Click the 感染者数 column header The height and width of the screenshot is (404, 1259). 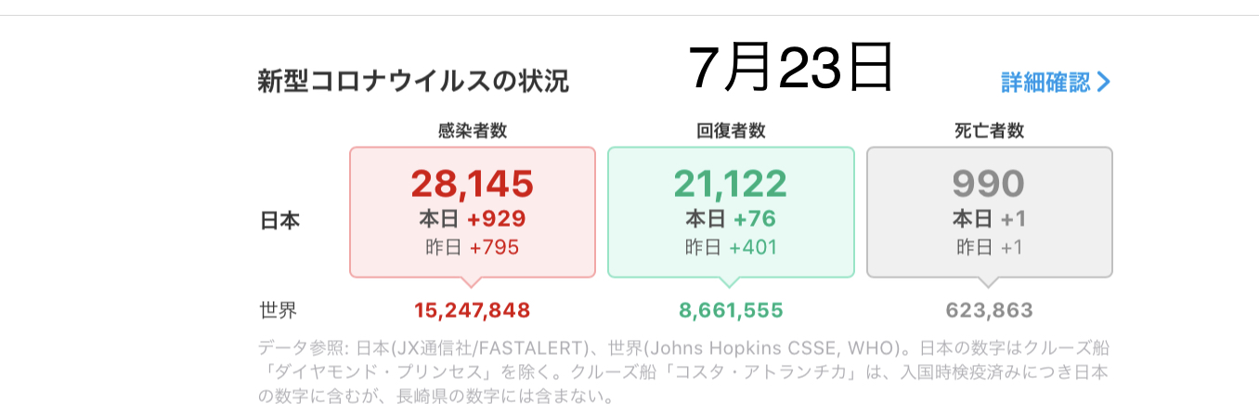coord(473,131)
